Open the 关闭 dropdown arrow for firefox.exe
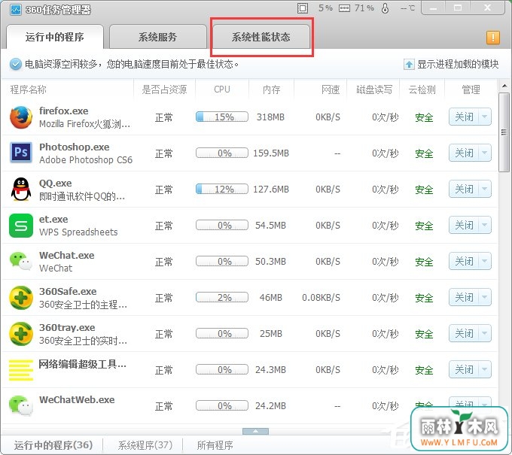 pos(485,117)
